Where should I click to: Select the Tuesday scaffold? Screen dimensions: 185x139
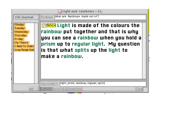pyautogui.click(x=20, y=28)
